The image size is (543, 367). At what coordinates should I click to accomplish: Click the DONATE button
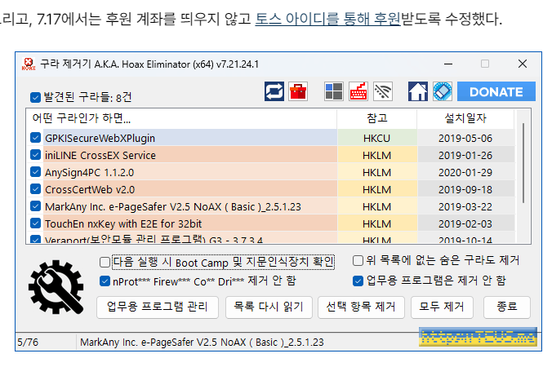[496, 91]
